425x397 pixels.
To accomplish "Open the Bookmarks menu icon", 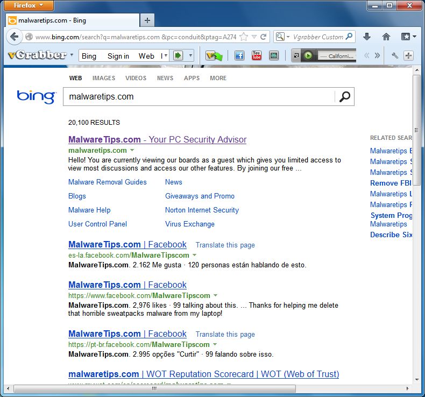I will tap(408, 37).
